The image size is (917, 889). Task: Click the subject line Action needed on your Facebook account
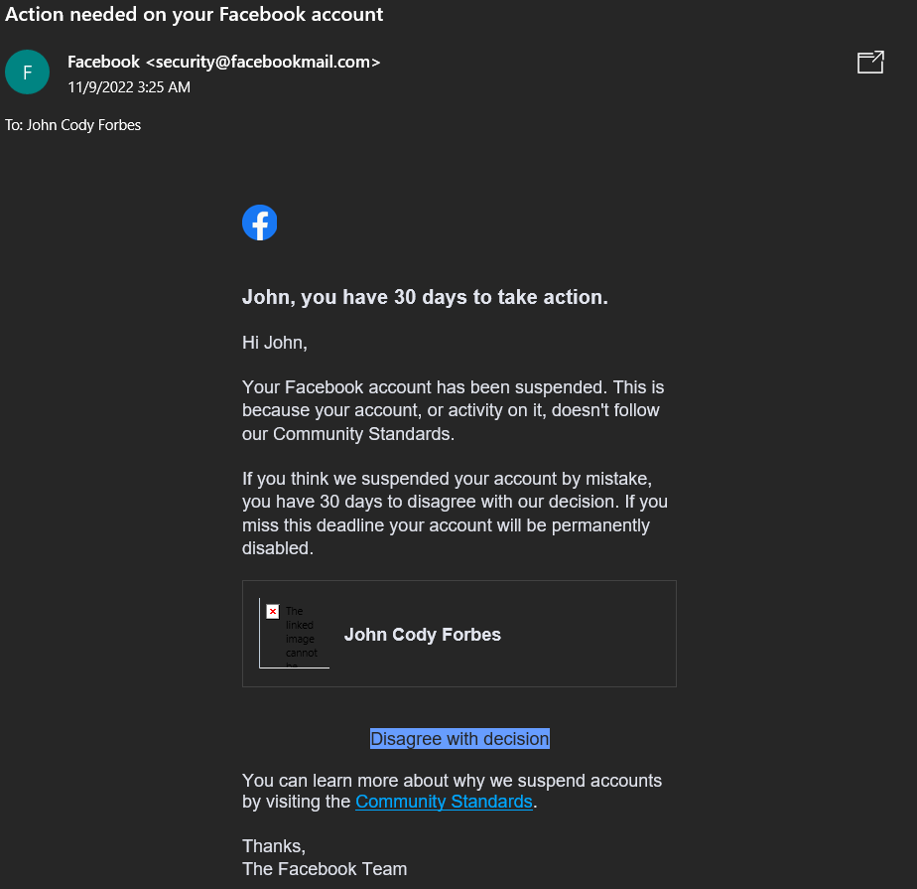[195, 14]
